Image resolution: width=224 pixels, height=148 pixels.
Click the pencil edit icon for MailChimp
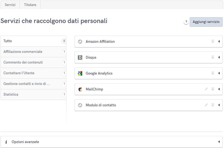tap(206, 89)
